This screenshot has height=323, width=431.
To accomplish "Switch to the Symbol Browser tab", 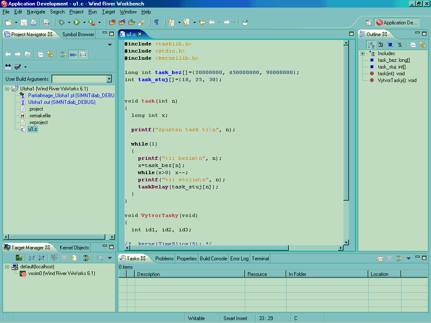I will 78,34.
